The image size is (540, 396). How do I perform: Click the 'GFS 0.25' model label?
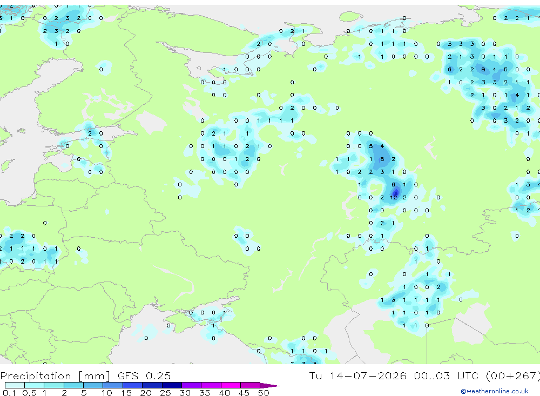click(144, 375)
